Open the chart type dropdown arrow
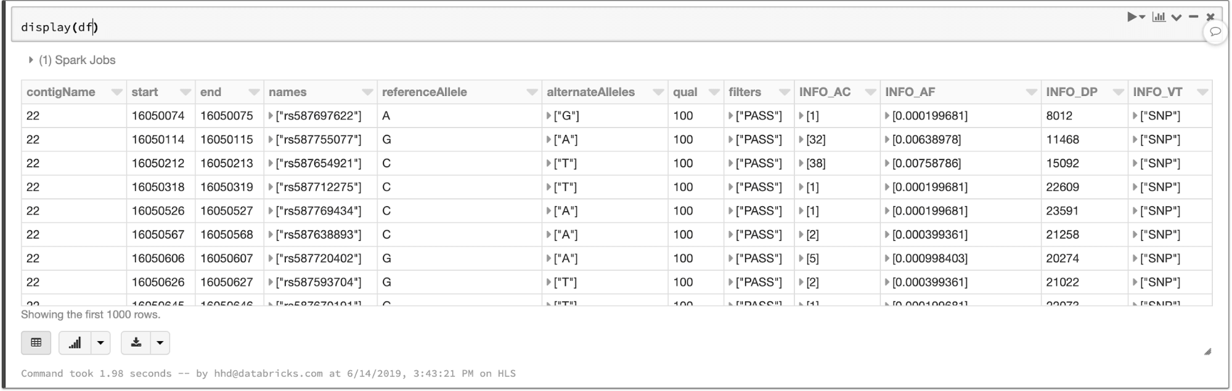The width and height of the screenshot is (1232, 391). (x=100, y=343)
